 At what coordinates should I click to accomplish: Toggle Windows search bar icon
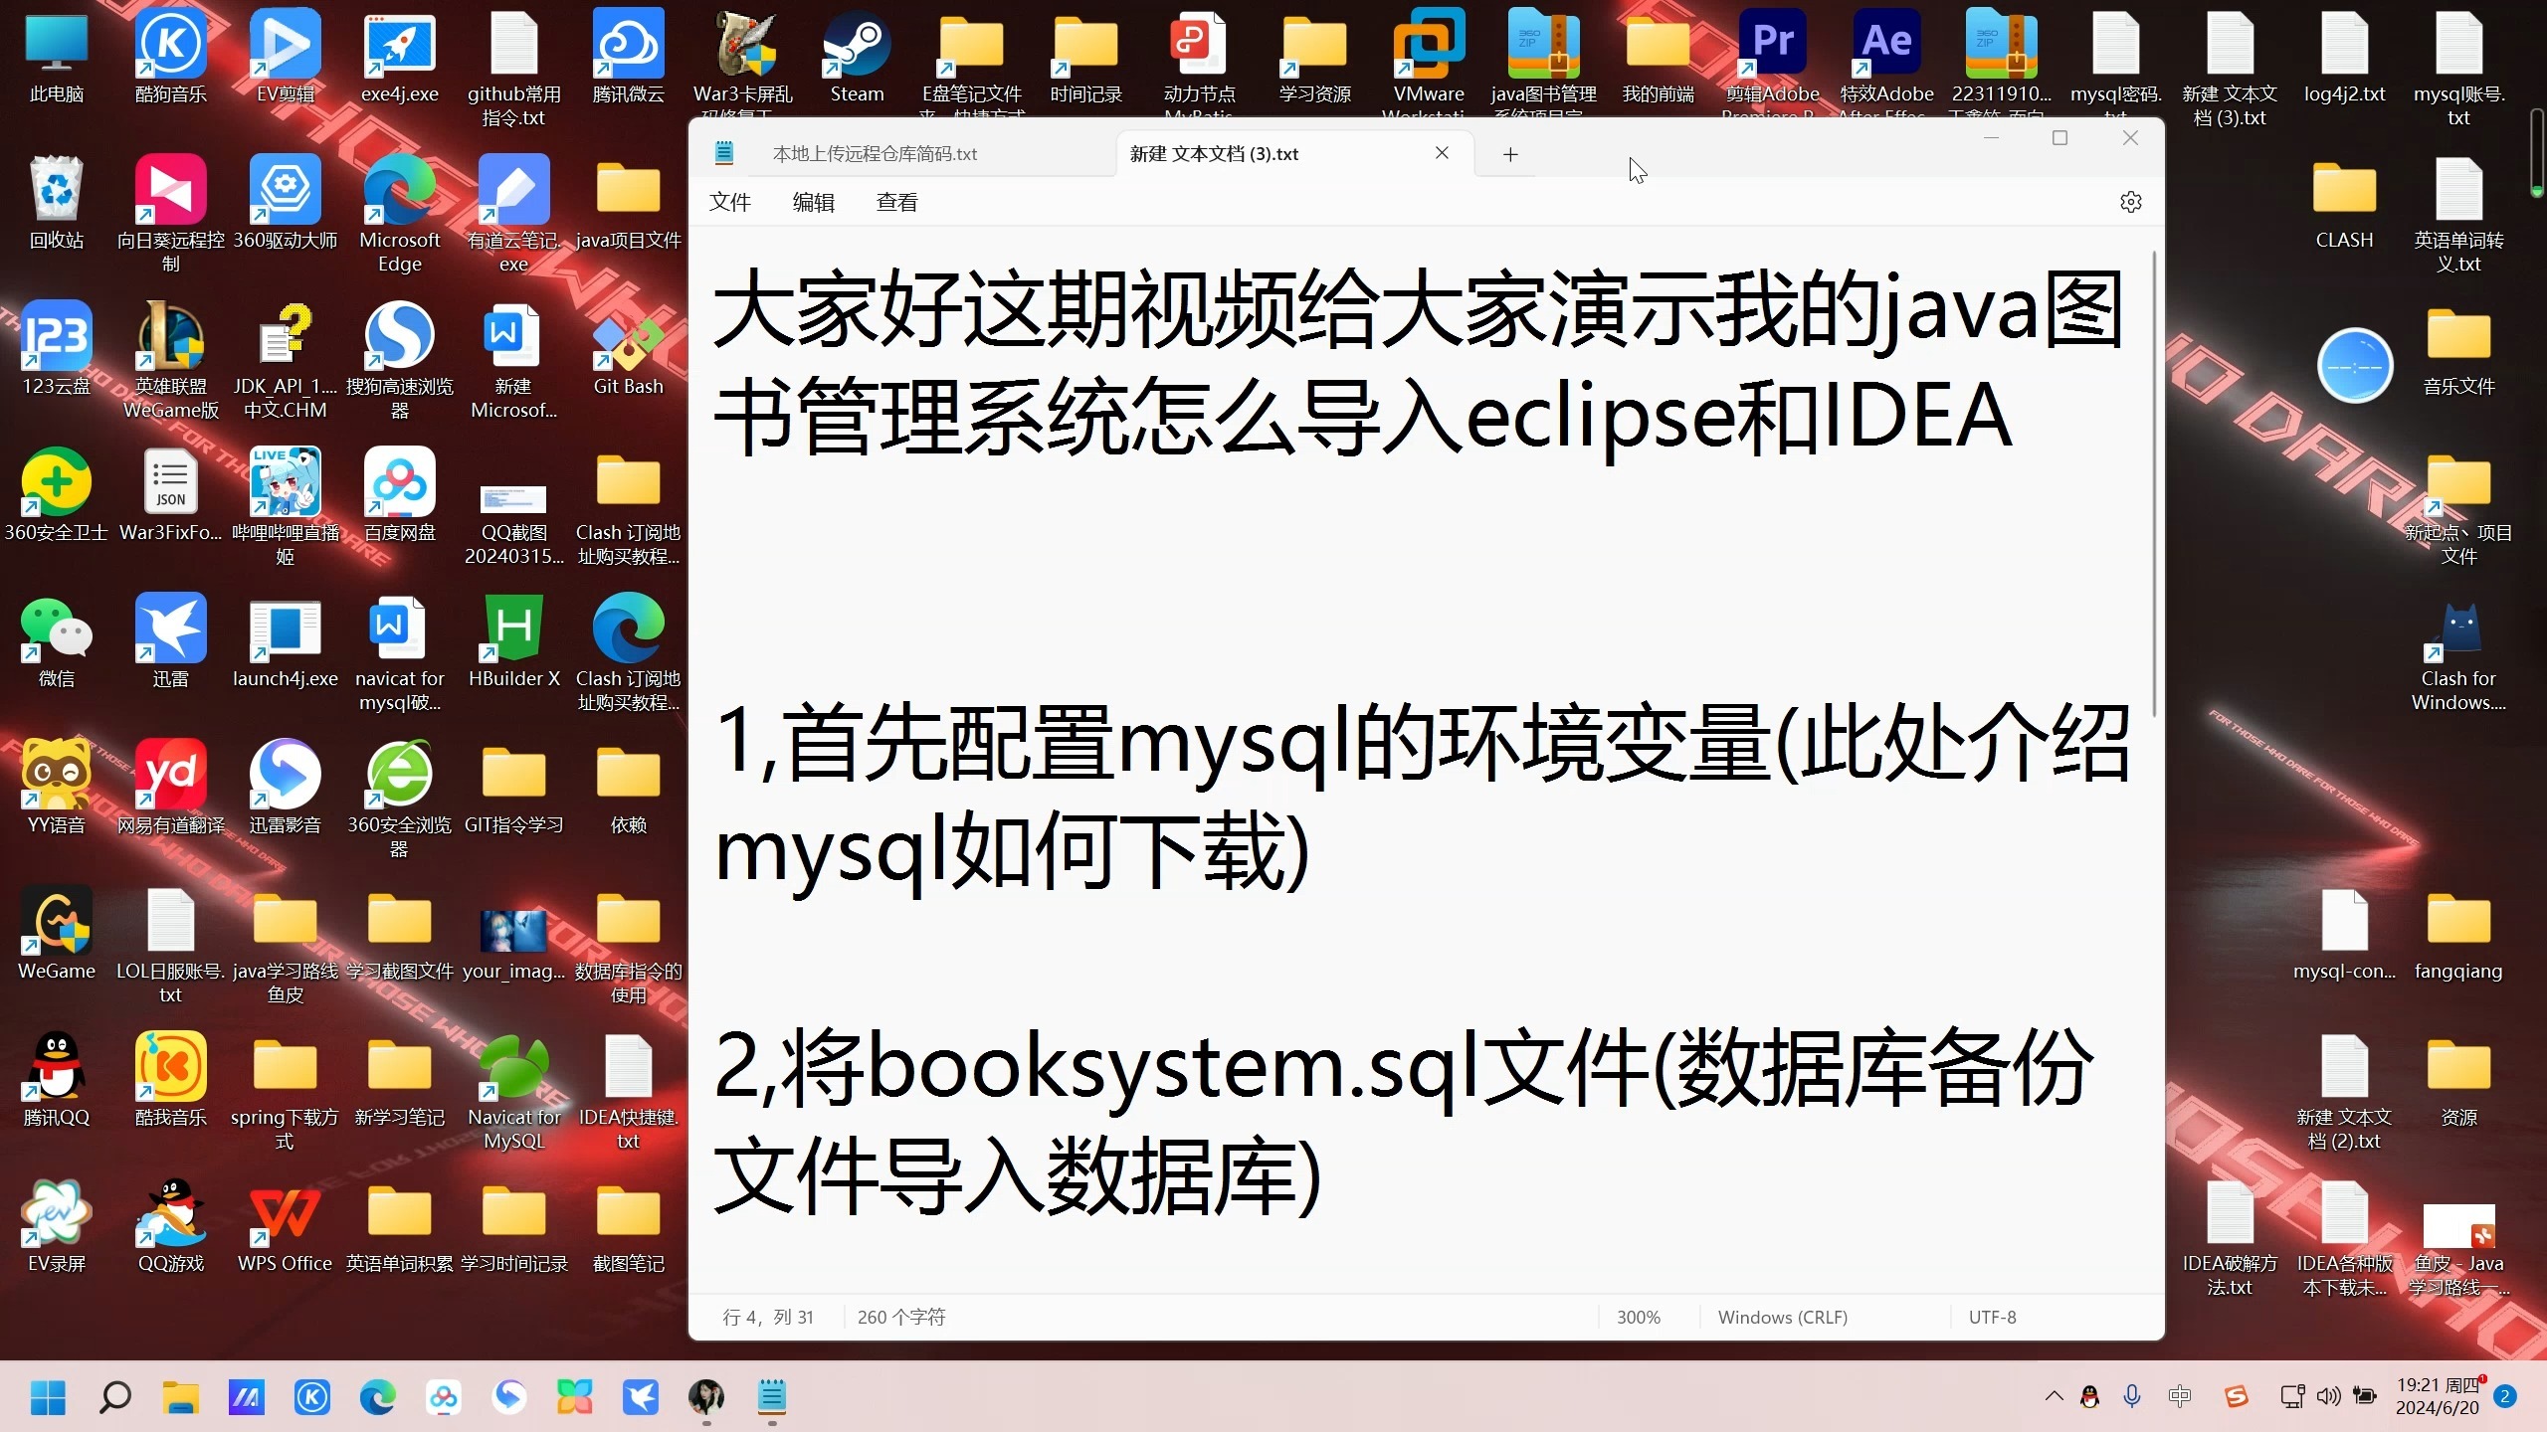tap(113, 1395)
